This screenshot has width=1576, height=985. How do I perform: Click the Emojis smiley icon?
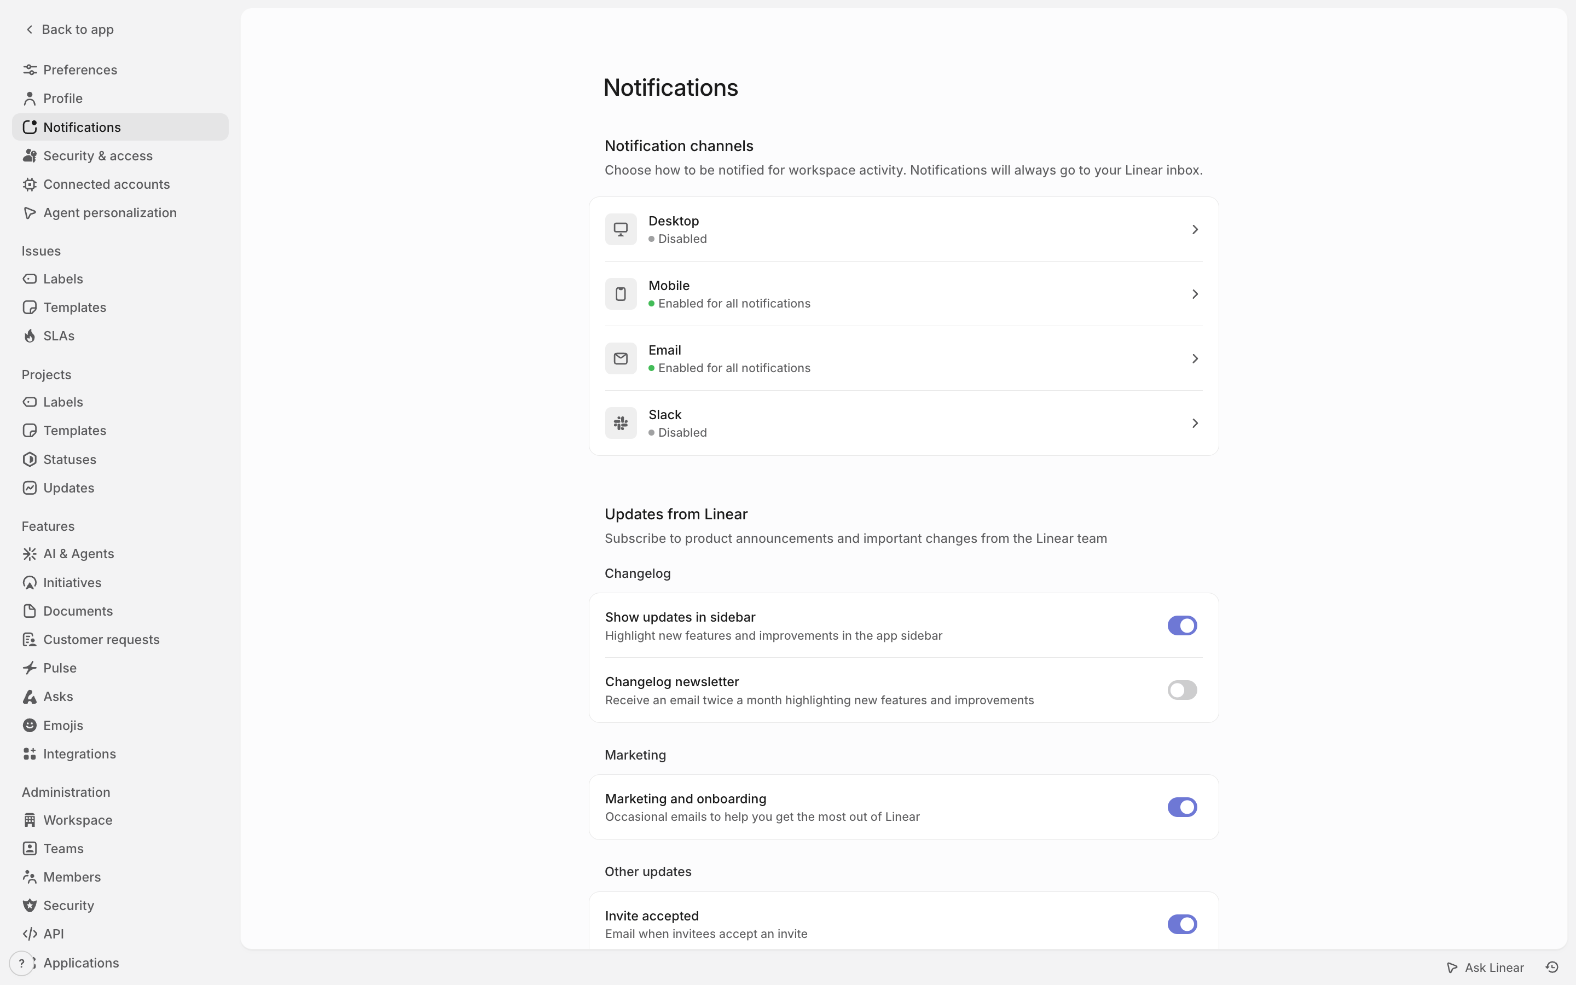[30, 725]
